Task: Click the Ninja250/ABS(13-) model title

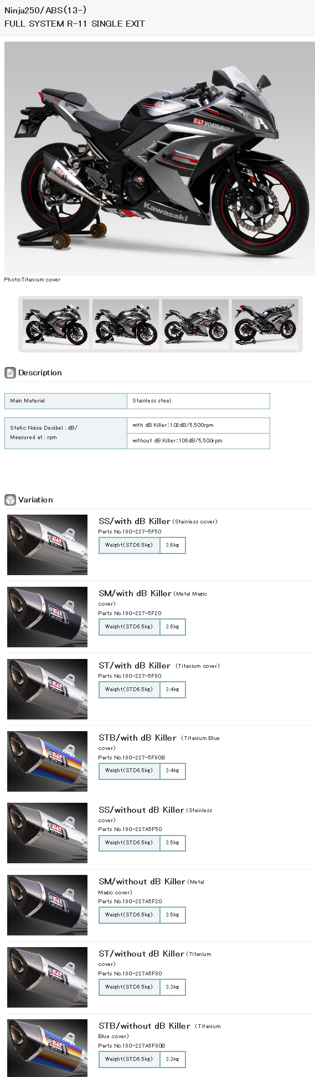Action: tap(45, 10)
